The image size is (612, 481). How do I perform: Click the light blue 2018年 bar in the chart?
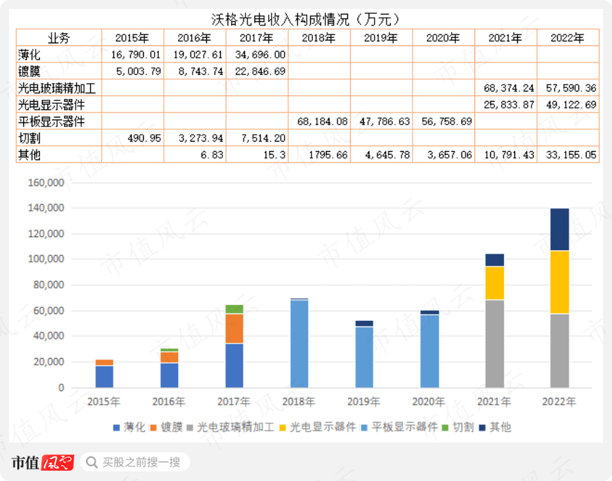coord(299,344)
